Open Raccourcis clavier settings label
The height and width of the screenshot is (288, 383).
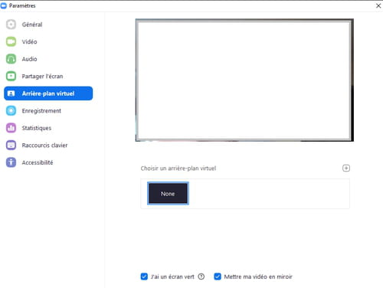point(44,146)
